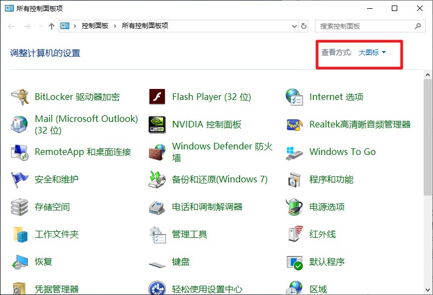Screen dimensions: 433x295
Task: Open the 电话和调制解调器 link text
Action: point(207,207)
